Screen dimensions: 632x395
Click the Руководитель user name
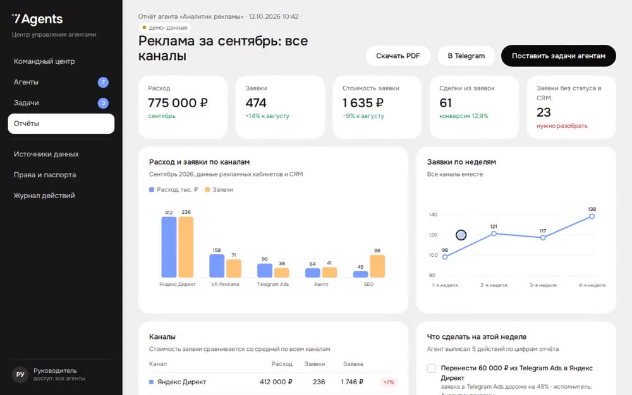pyautogui.click(x=55, y=370)
